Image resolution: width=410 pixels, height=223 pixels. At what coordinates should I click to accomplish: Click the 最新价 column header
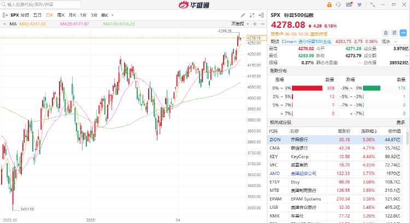pos(344,131)
